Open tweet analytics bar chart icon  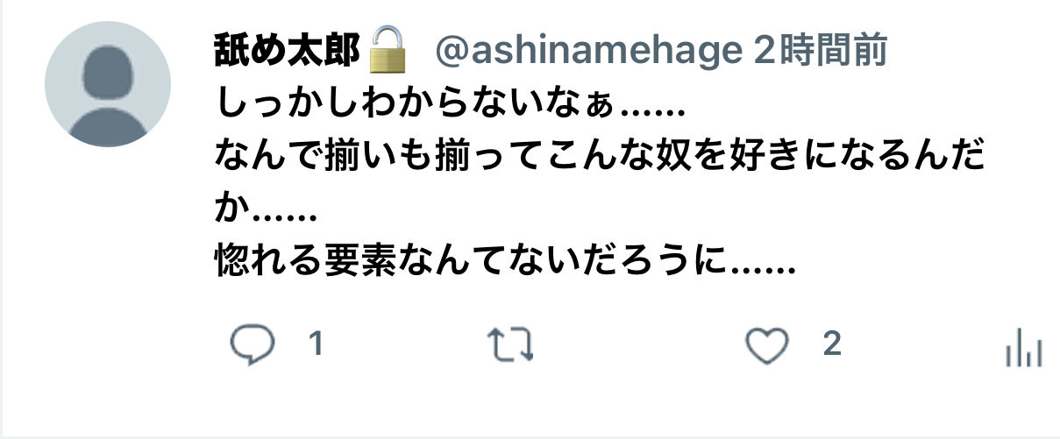[x=1023, y=348]
